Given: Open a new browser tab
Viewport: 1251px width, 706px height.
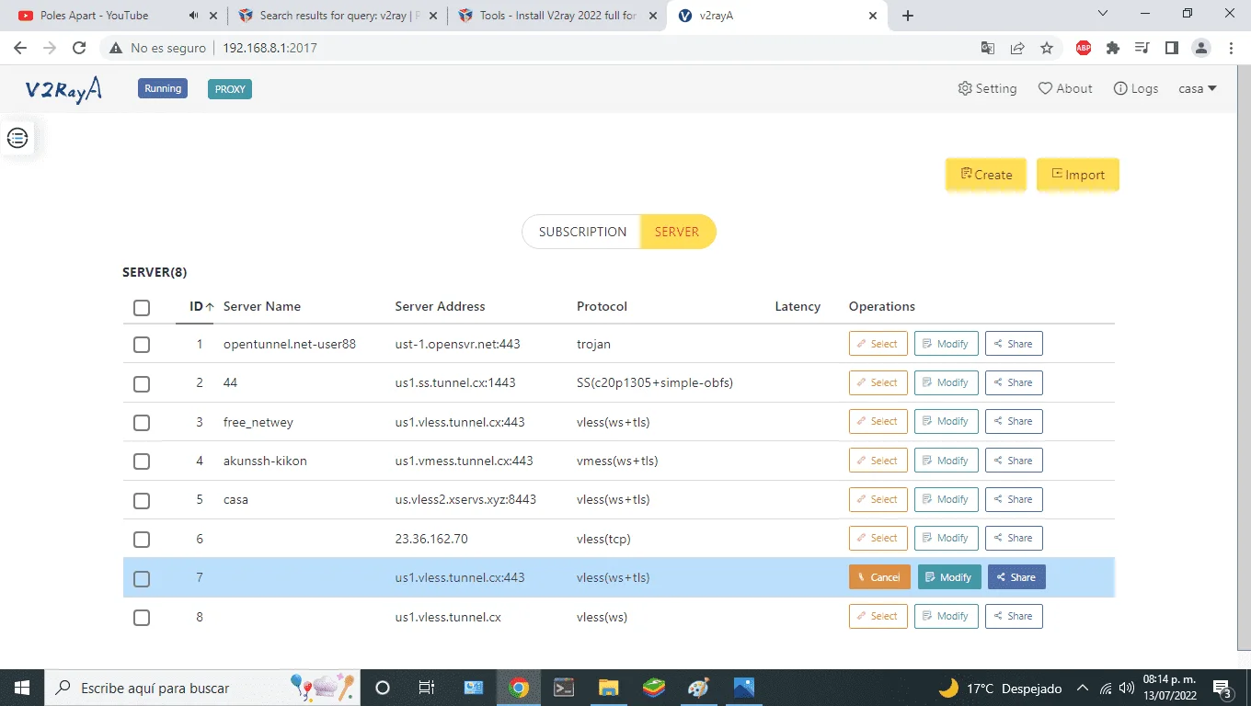Looking at the screenshot, I should [908, 16].
